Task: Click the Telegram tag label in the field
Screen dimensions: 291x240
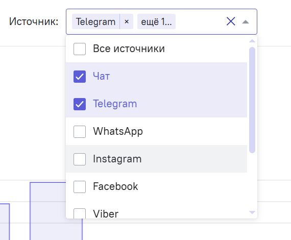Action: pyautogui.click(x=96, y=22)
